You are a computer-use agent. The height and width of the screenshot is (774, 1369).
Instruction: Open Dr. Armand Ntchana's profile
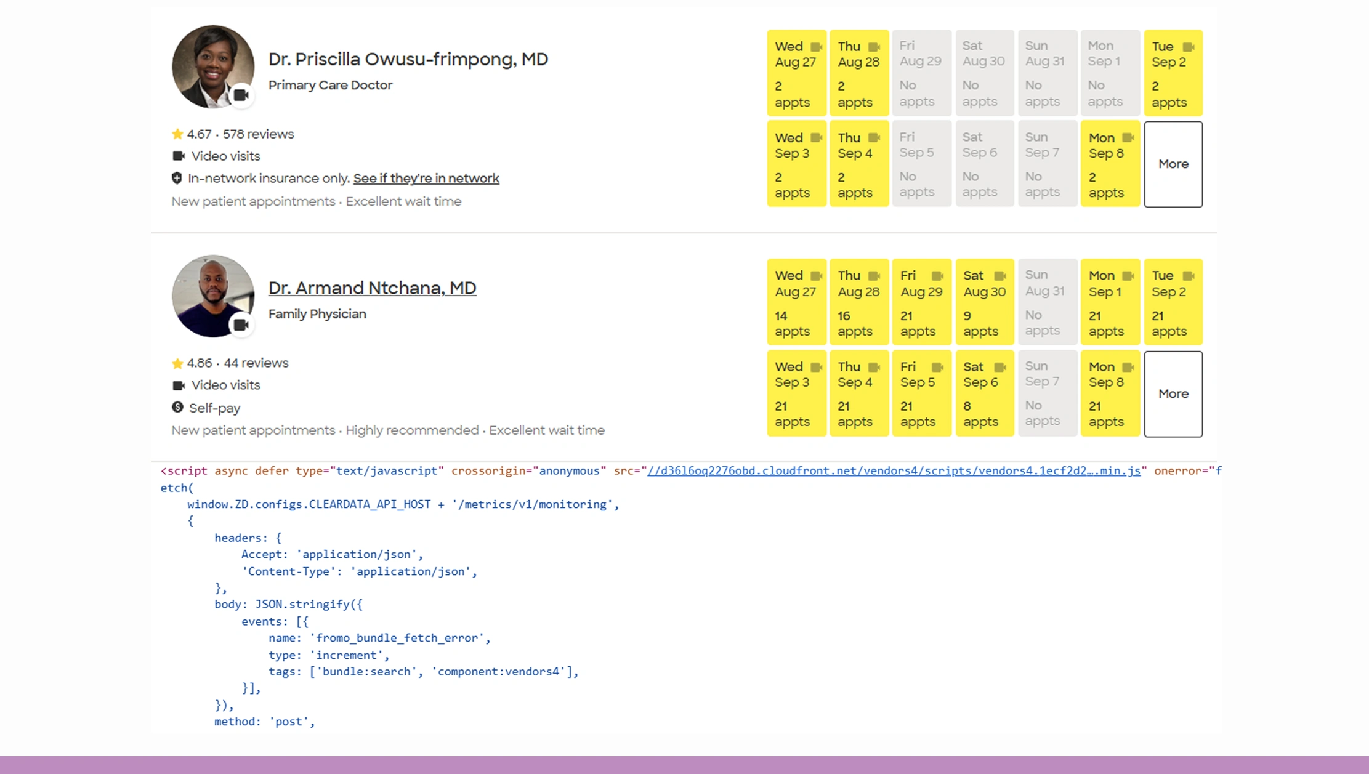click(x=373, y=288)
